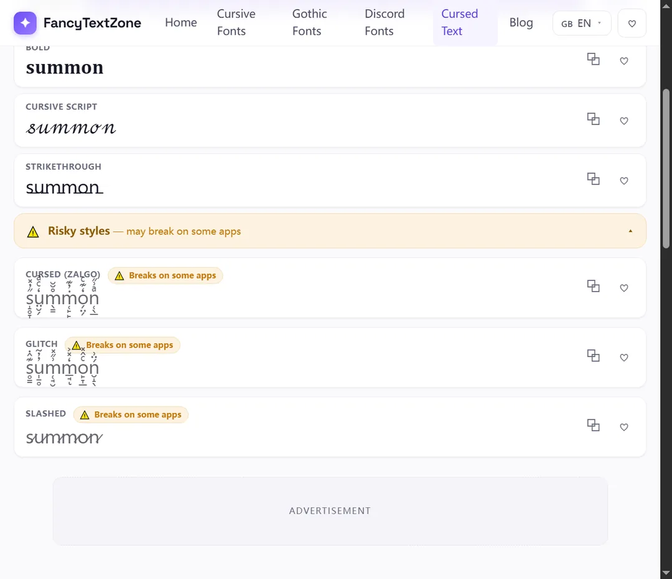Click the scrollbar down arrow
This screenshot has height=579, width=672.
[666, 573]
